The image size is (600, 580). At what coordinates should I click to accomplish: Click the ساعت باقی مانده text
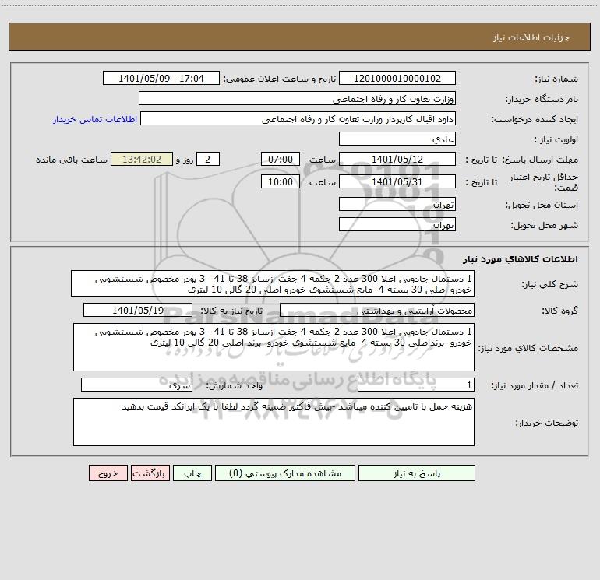pos(72,160)
